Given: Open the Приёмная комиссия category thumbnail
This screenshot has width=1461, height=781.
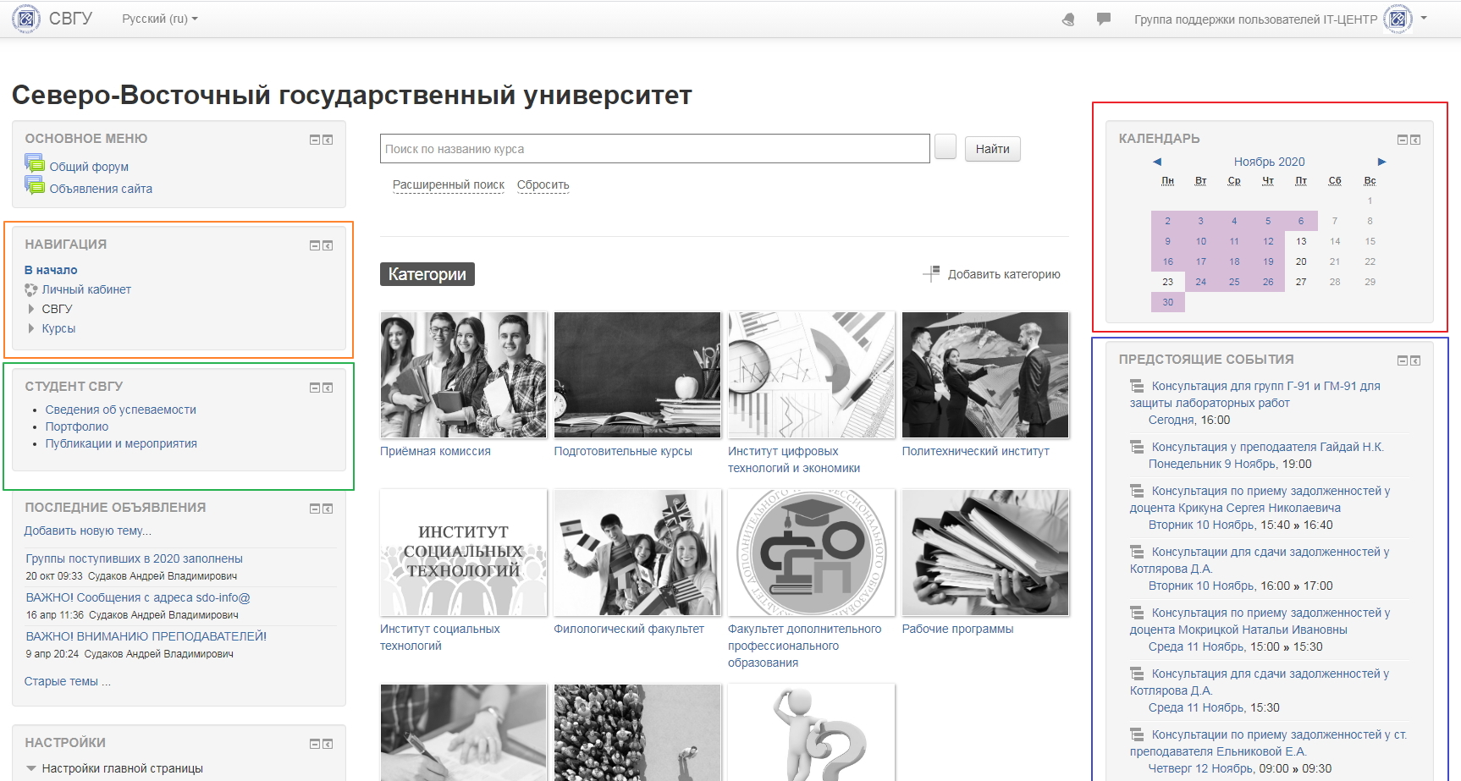Looking at the screenshot, I should [x=463, y=375].
